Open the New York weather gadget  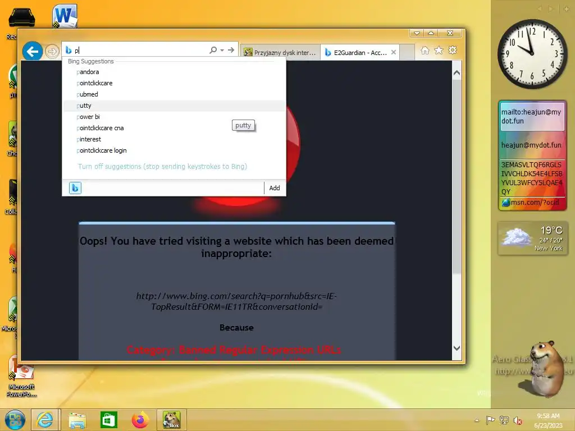[532, 238]
